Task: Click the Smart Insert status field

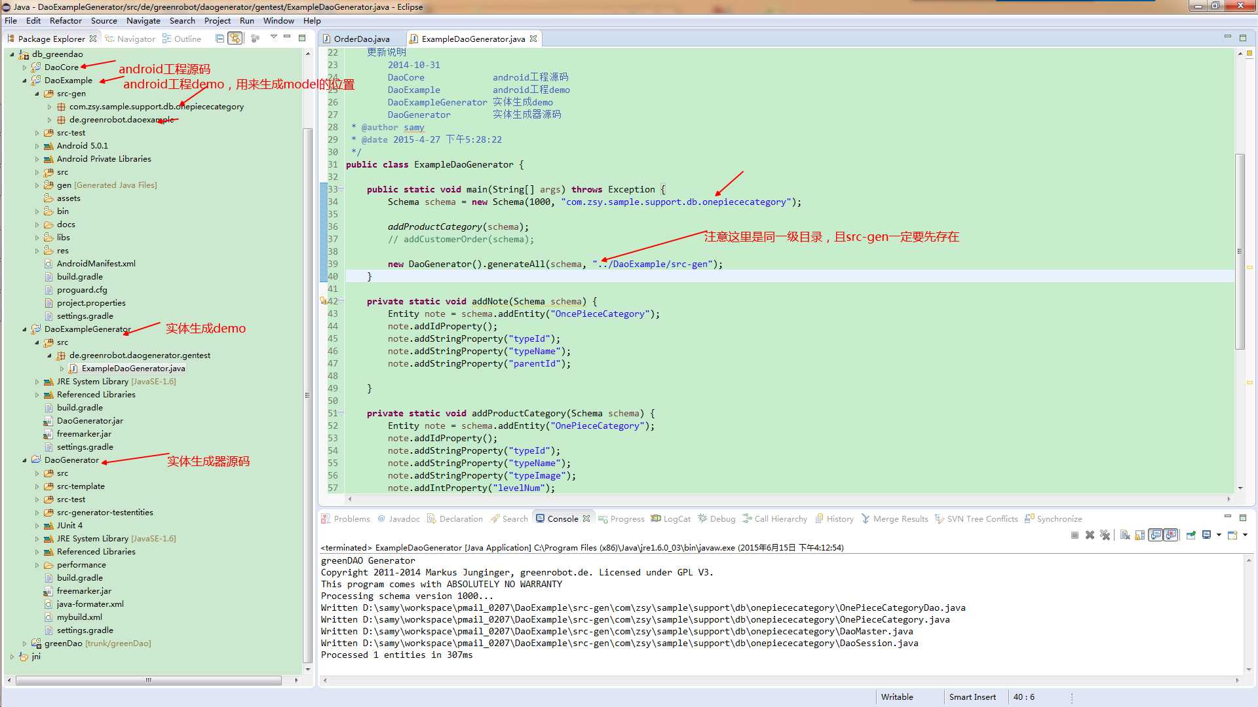Action: 972,697
